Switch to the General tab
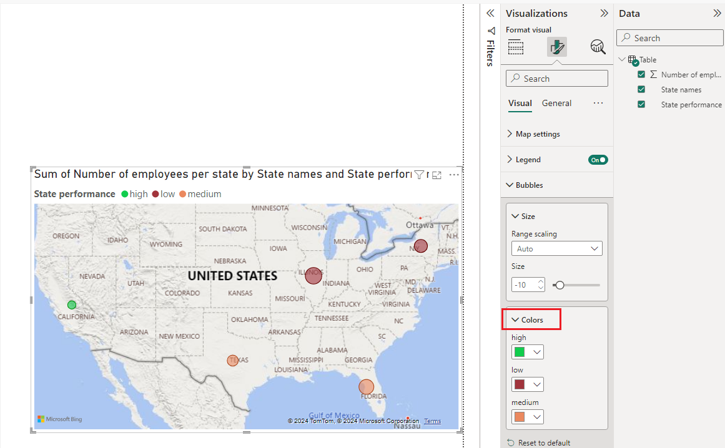This screenshot has height=448, width=725. click(556, 103)
